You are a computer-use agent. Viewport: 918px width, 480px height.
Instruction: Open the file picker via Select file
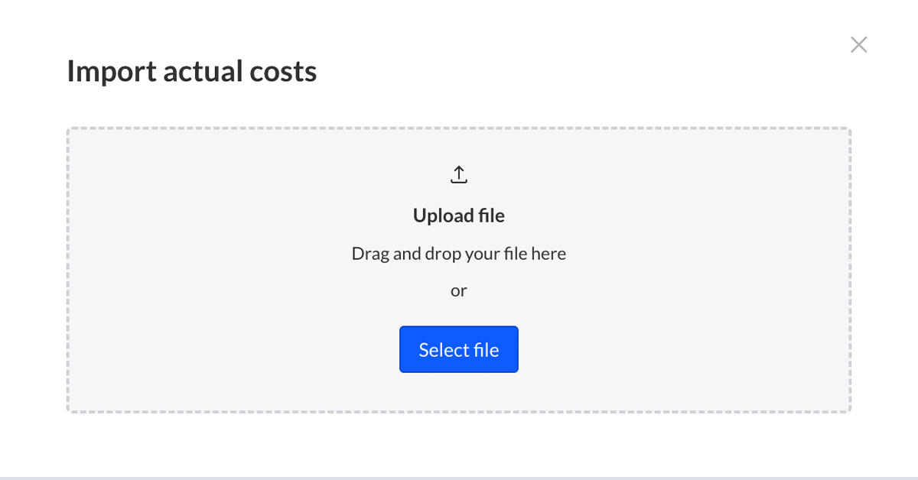tap(459, 349)
